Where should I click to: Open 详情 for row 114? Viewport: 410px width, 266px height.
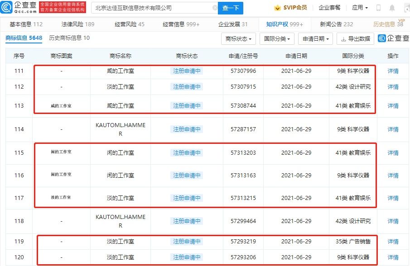(x=393, y=129)
